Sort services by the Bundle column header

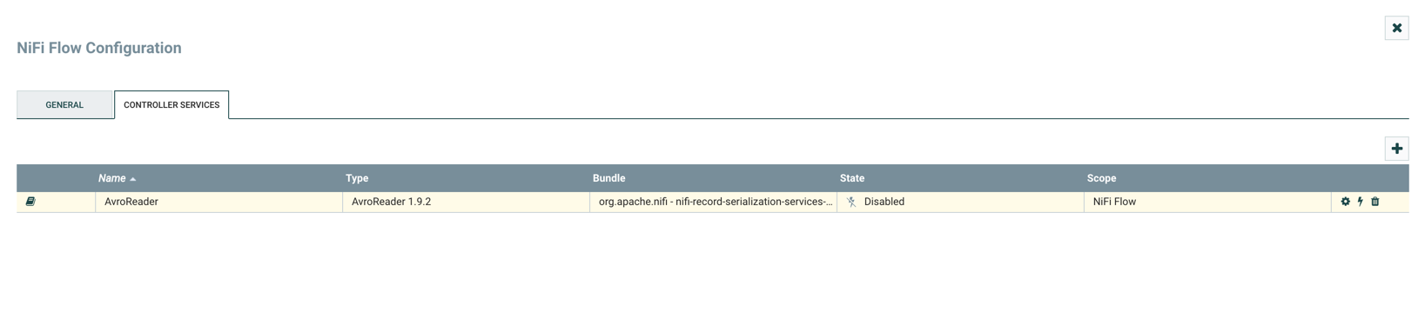click(609, 178)
